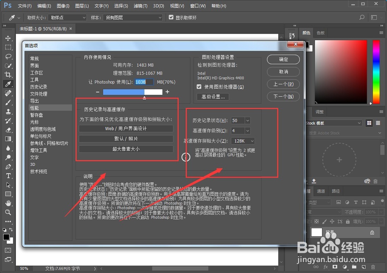
Task: Toggle Quick Mask mode icon
Action: pos(8,250)
